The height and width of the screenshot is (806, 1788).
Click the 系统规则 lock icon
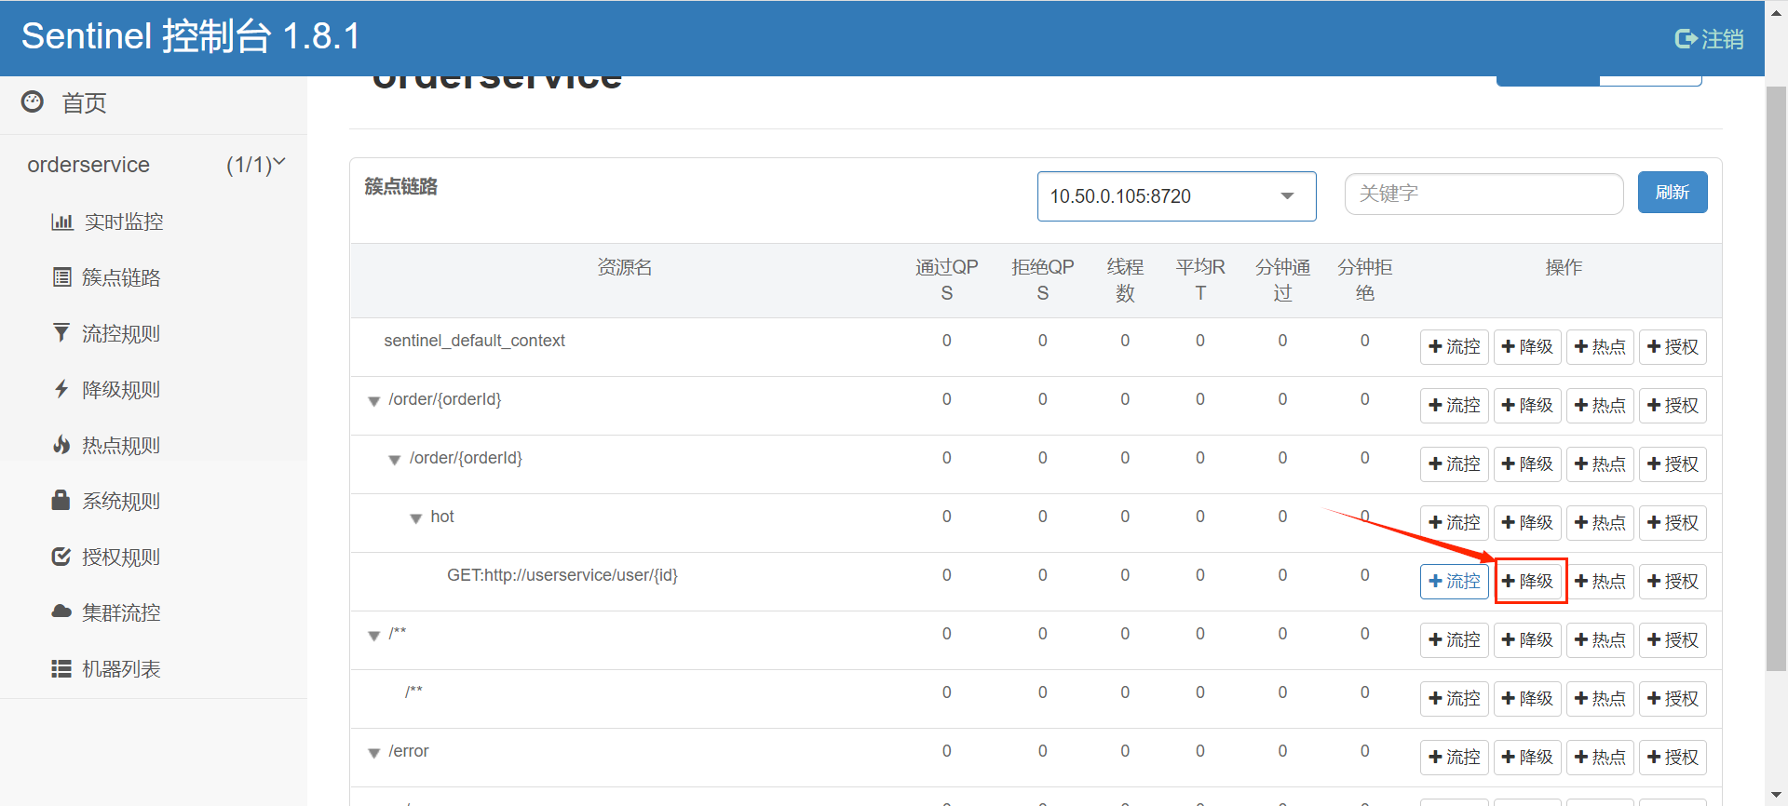tap(61, 500)
